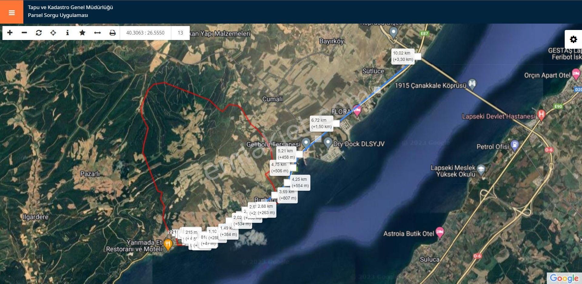This screenshot has height=284, width=582.
Task: Print the map with the printer icon
Action: pyautogui.click(x=112, y=33)
